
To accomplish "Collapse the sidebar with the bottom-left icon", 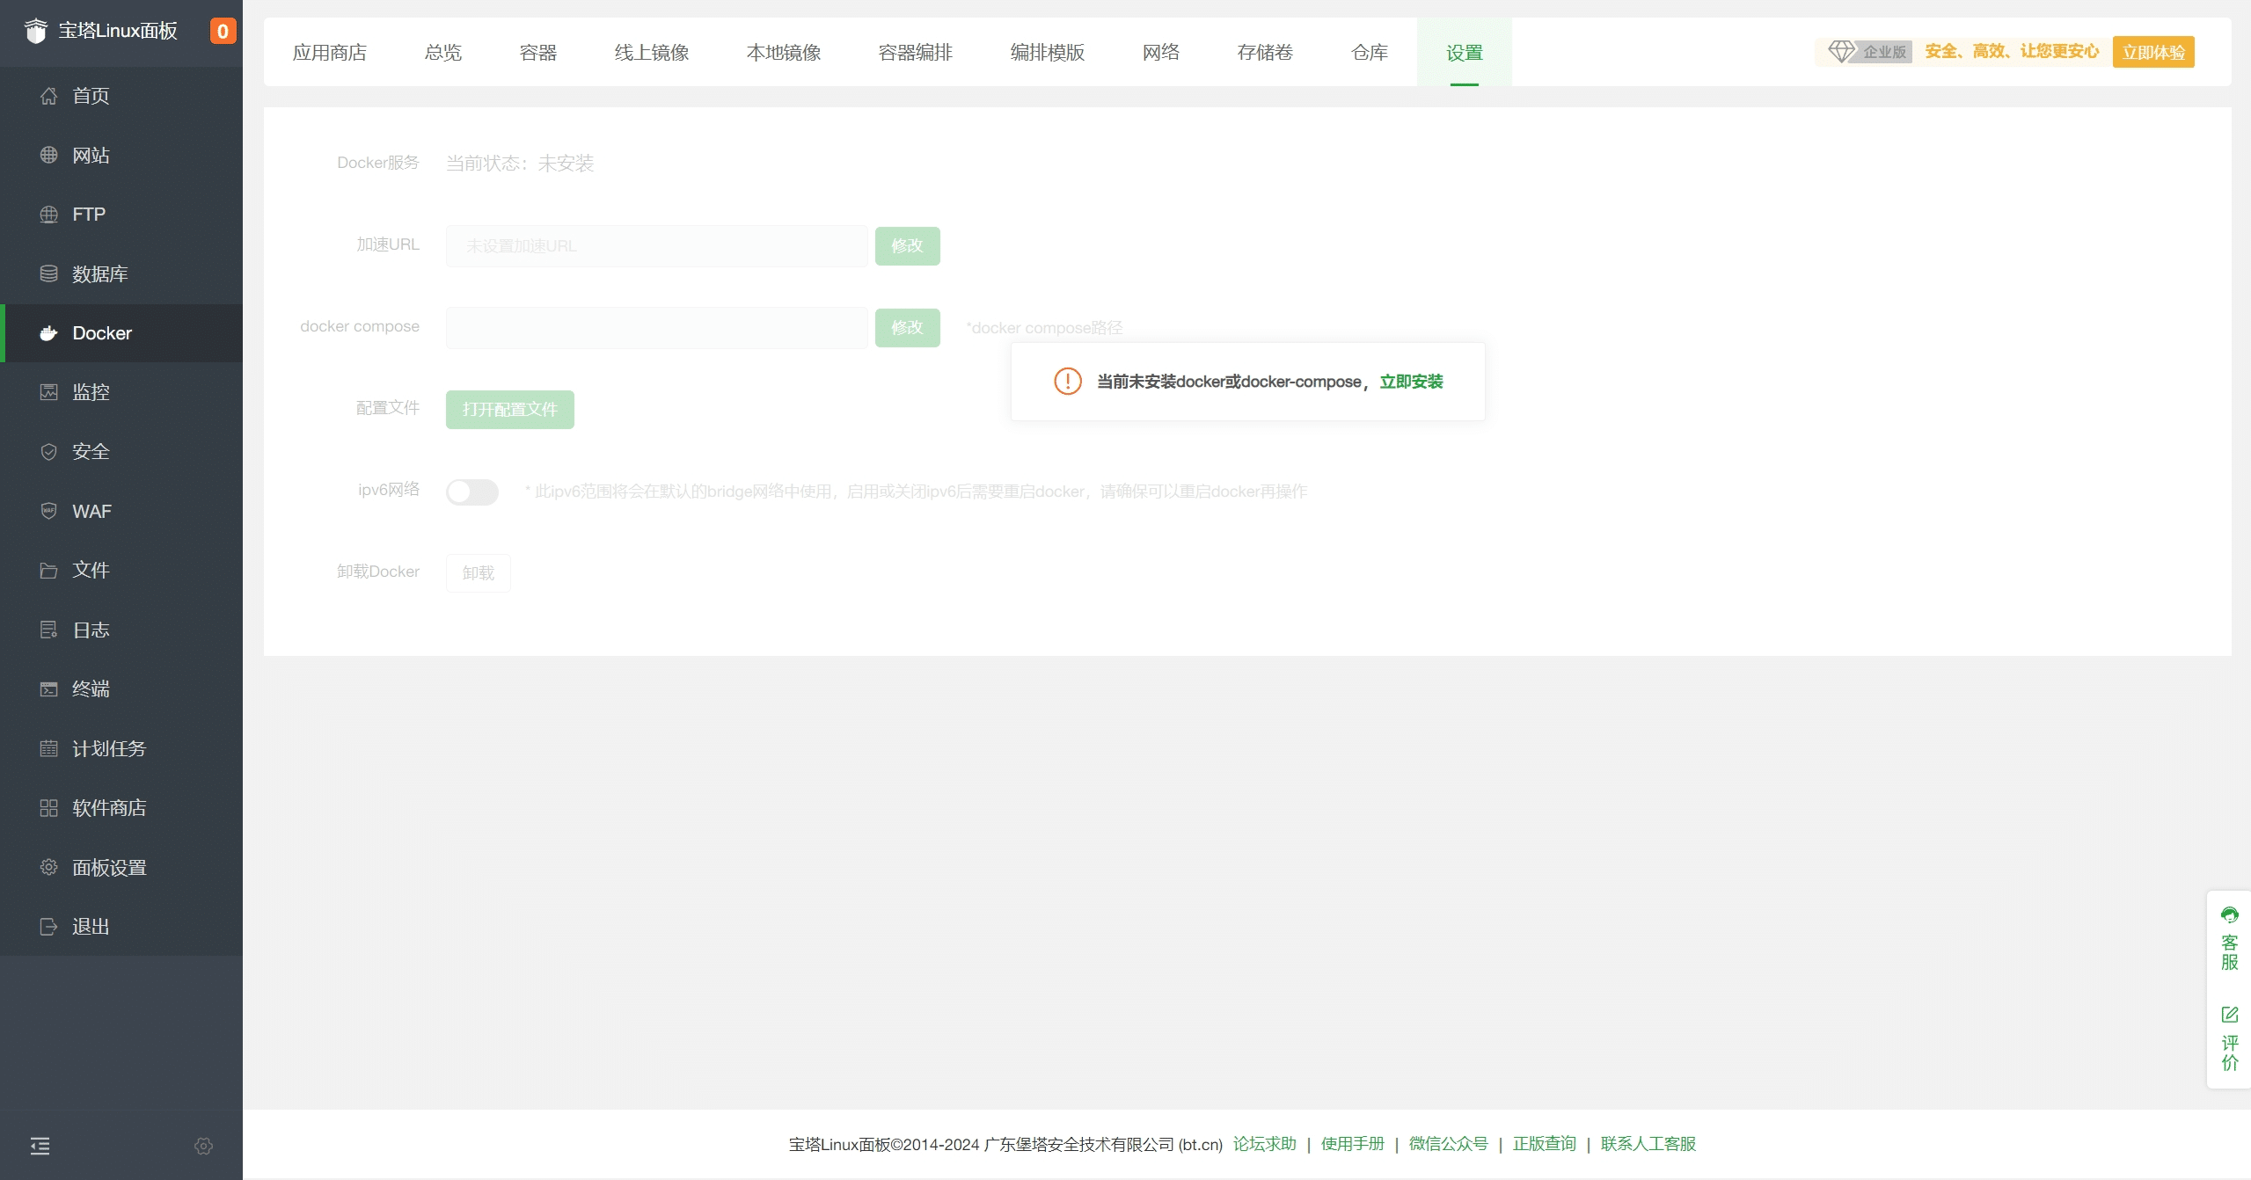I will tap(40, 1146).
